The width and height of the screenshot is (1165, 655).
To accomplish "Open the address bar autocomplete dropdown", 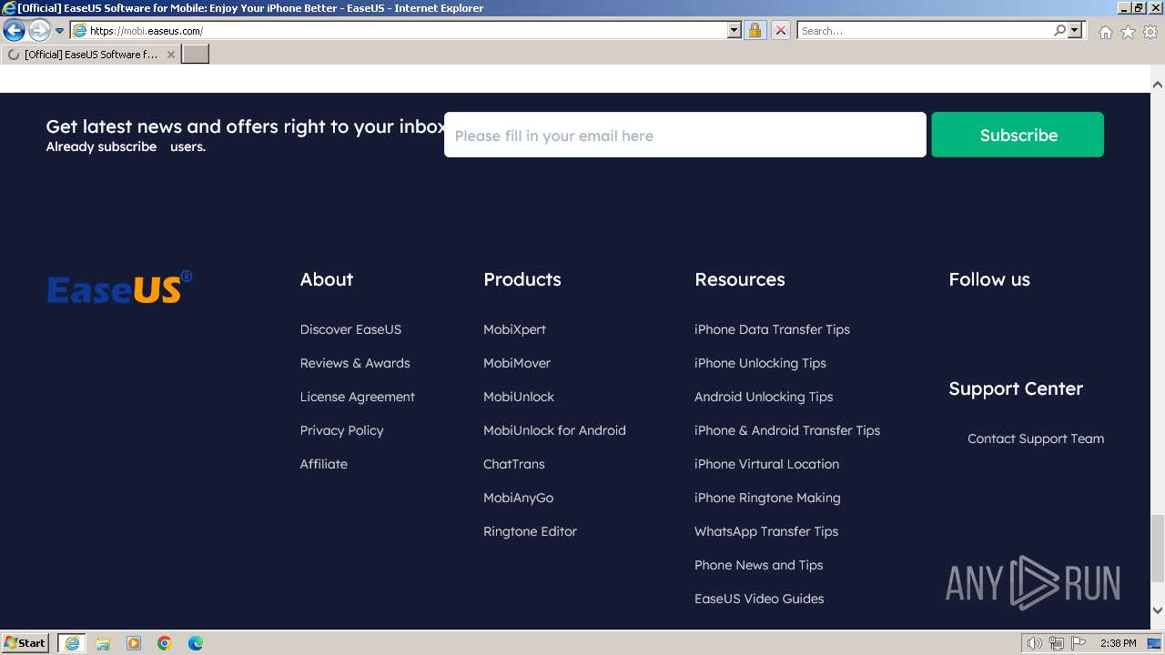I will click(734, 31).
